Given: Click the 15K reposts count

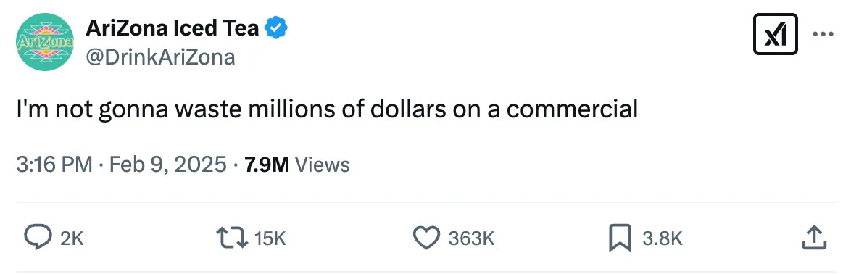Looking at the screenshot, I should pyautogui.click(x=270, y=238).
